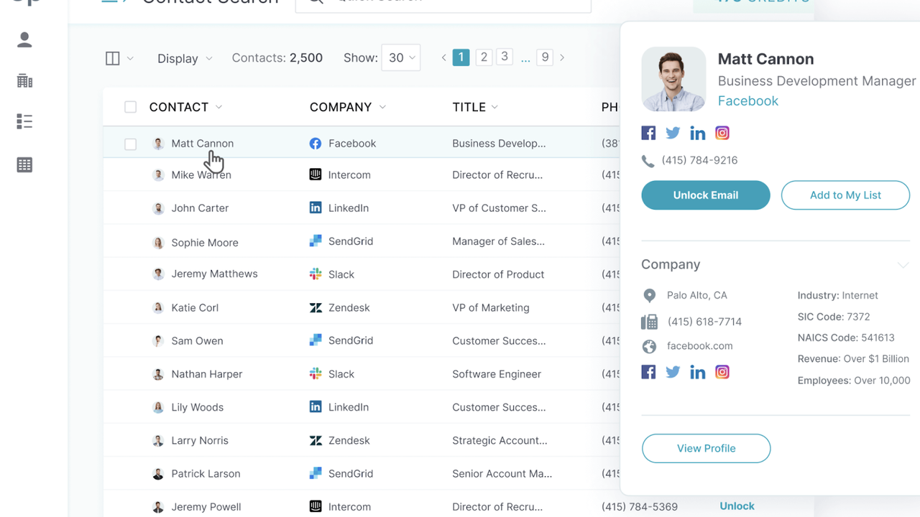The width and height of the screenshot is (920, 517).
Task: Click the lists icon in the sidebar
Action: point(24,121)
